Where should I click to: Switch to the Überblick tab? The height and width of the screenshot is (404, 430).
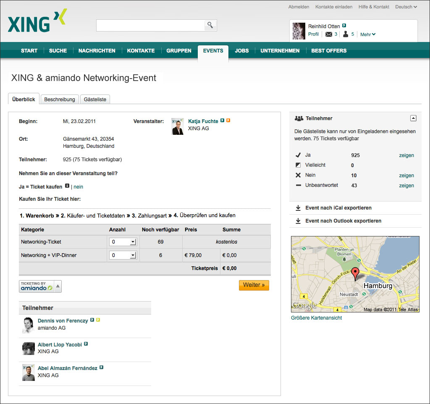pos(24,99)
